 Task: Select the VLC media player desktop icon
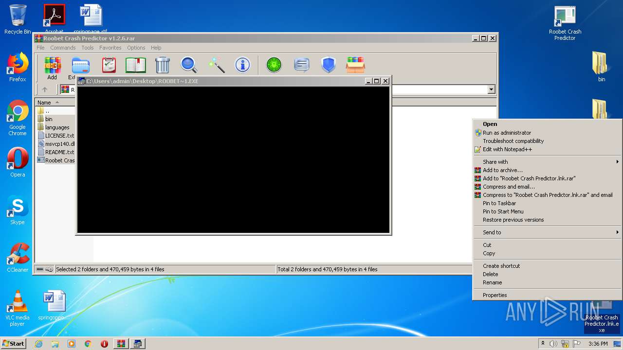[18, 308]
